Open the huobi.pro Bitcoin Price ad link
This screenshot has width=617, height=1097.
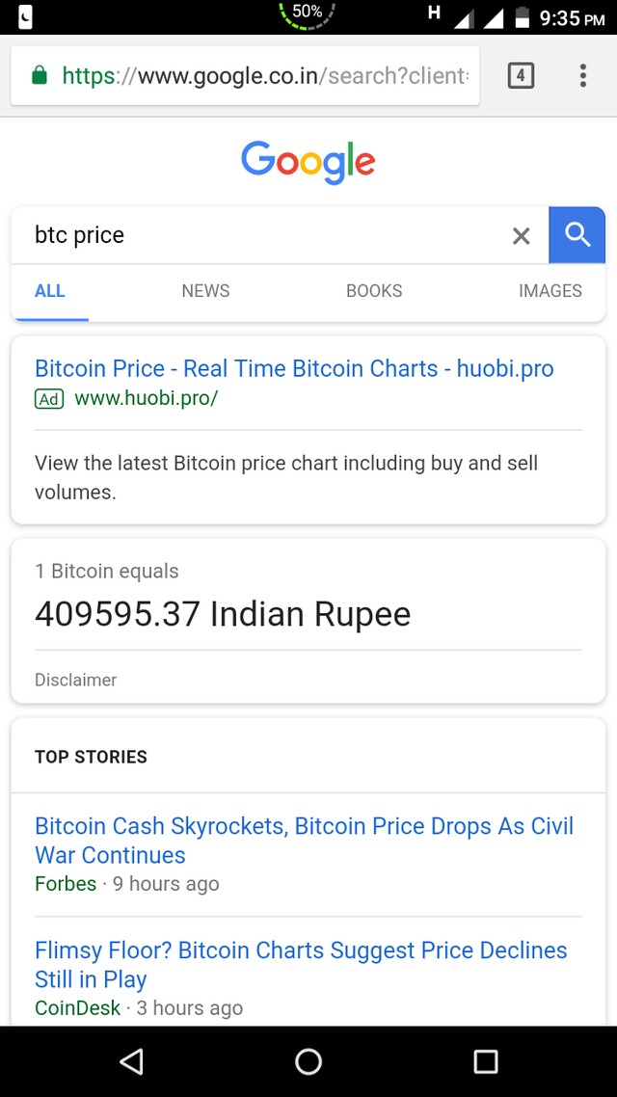(294, 368)
